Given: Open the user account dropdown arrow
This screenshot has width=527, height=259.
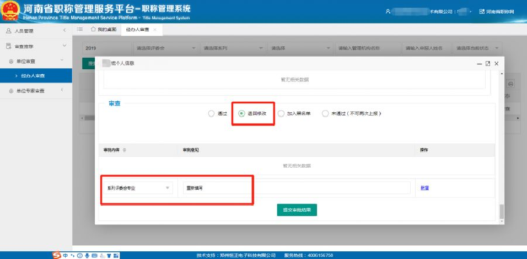Looking at the screenshot, I should pos(471,12).
